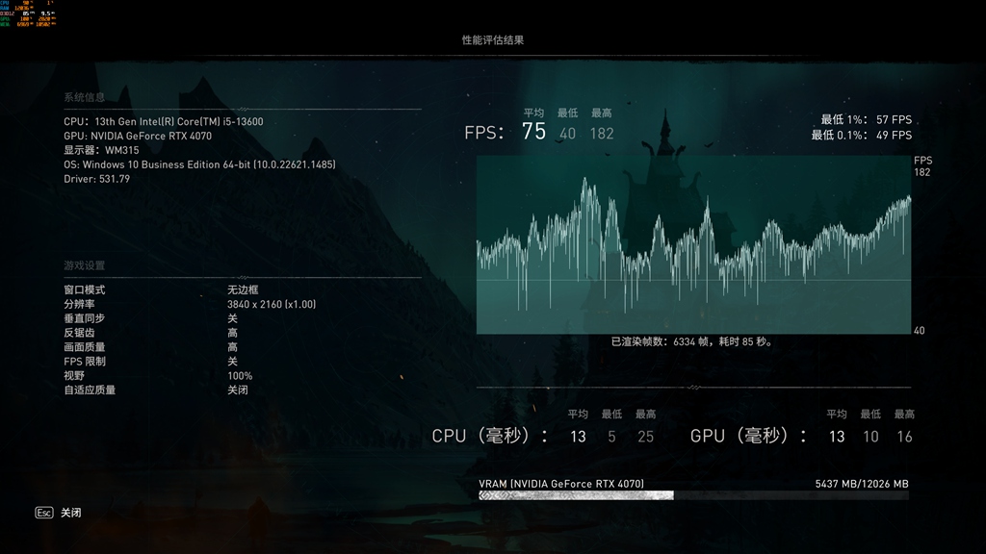Click the 画面质量 setting label
Viewport: 986px width, 554px height.
[x=85, y=346]
